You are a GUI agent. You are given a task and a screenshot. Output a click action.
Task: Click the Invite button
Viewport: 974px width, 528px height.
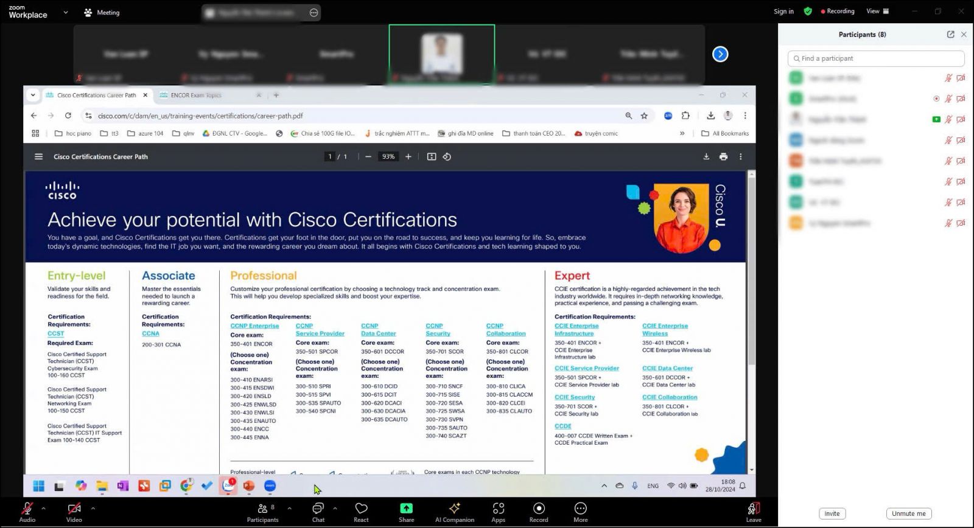(x=832, y=513)
